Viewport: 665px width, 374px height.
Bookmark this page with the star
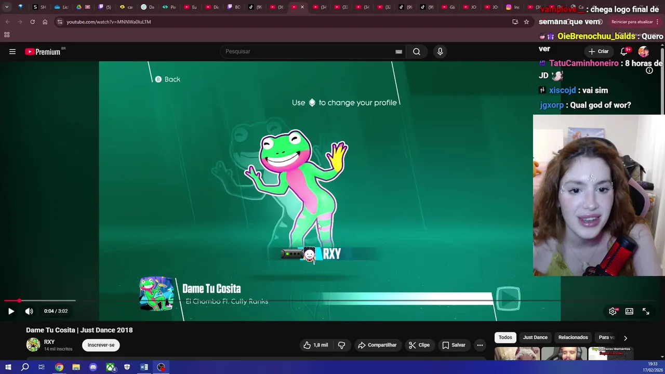click(x=526, y=22)
